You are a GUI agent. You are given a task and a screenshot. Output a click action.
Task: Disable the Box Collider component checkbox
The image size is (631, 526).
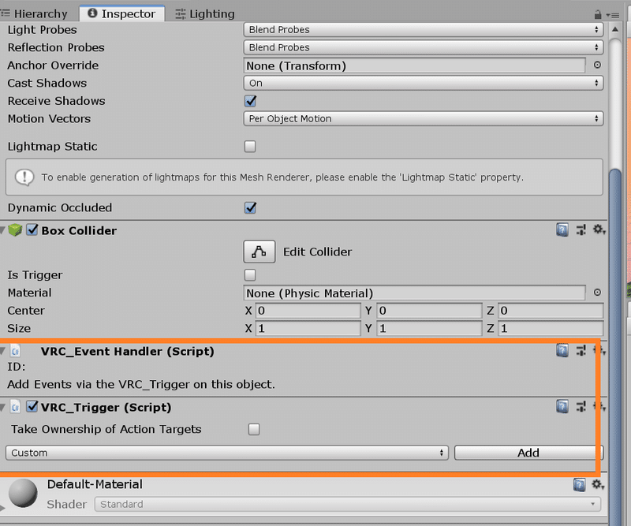pos(32,229)
